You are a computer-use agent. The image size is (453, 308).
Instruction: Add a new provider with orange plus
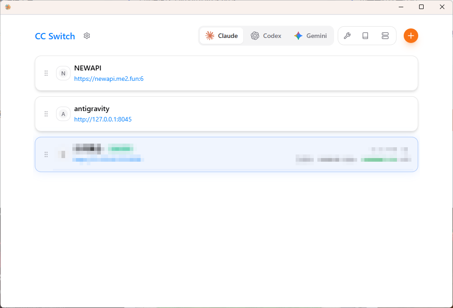[411, 36]
